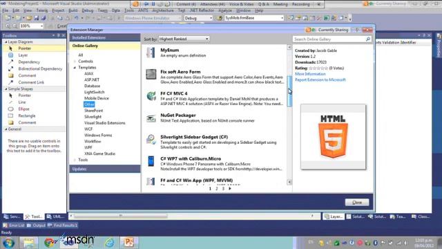
Task: Click the C# WP7 Caliburn.Micro phone icon
Action: [x=151, y=161]
